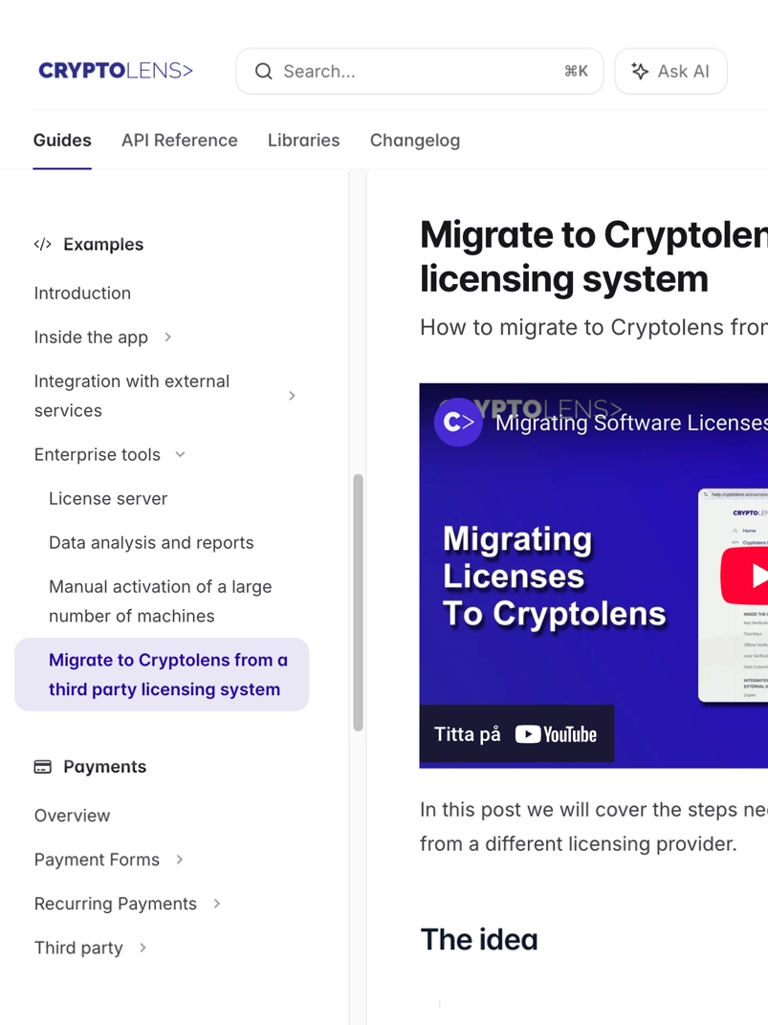Open Data analysis and reports page
768x1025 pixels.
151,542
